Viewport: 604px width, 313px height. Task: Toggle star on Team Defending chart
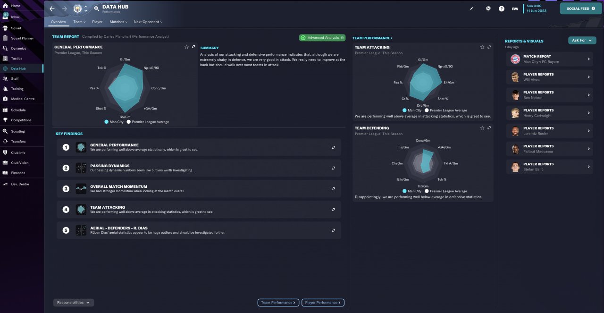pyautogui.click(x=482, y=127)
